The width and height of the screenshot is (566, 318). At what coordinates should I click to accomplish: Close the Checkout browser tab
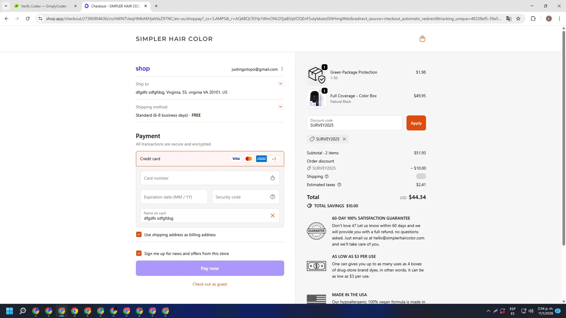[x=146, y=6]
